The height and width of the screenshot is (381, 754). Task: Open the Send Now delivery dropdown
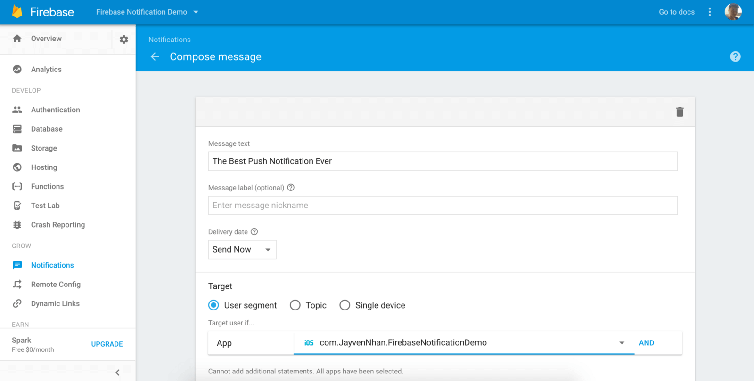[242, 250]
